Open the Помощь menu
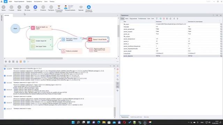 pyautogui.click(x=52, y=1)
